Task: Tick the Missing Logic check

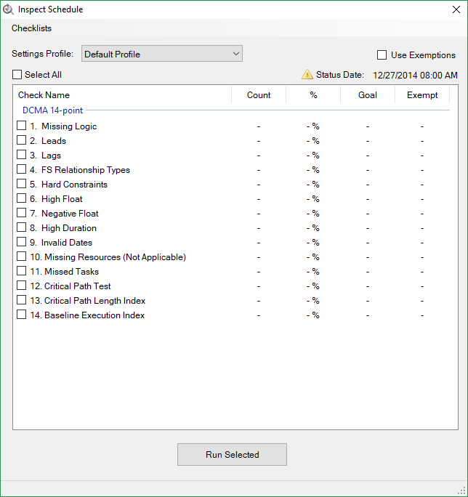Action: tap(22, 126)
